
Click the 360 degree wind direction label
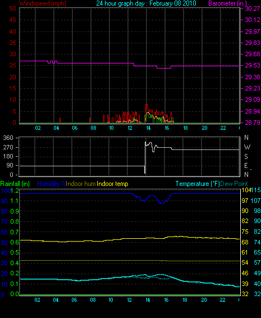[8, 138]
